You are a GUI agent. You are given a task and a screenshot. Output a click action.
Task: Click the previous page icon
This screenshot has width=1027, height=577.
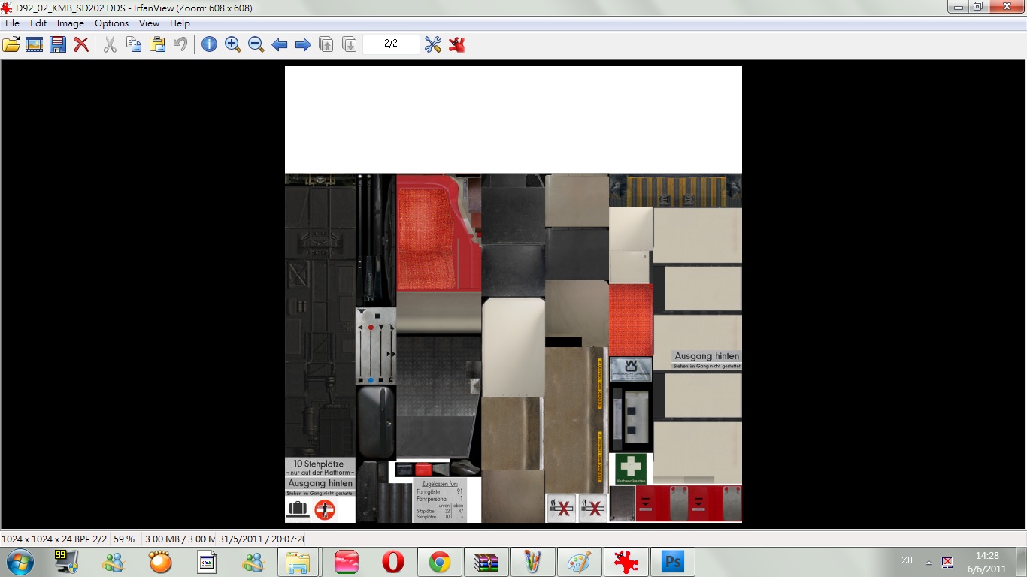tap(326, 44)
